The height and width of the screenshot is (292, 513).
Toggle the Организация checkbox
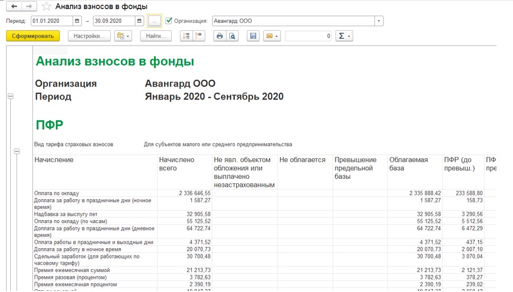pos(168,21)
